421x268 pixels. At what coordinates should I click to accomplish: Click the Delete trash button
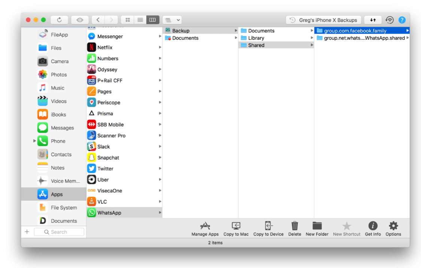(x=295, y=229)
